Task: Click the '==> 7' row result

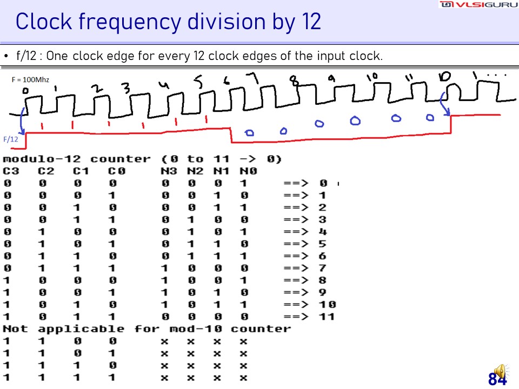Action: pyautogui.click(x=305, y=269)
